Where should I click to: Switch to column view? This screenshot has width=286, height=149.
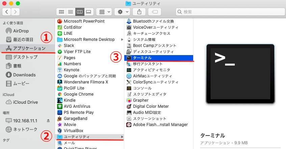click(80, 12)
